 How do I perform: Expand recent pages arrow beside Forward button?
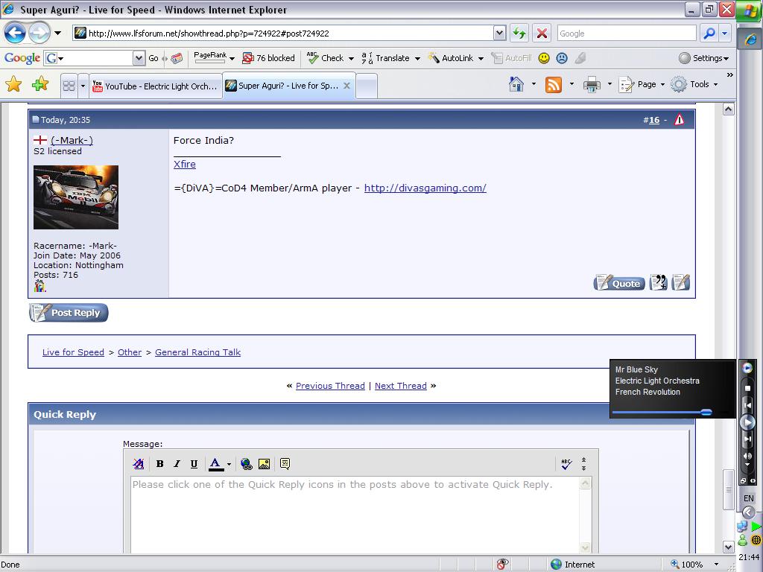click(x=58, y=33)
